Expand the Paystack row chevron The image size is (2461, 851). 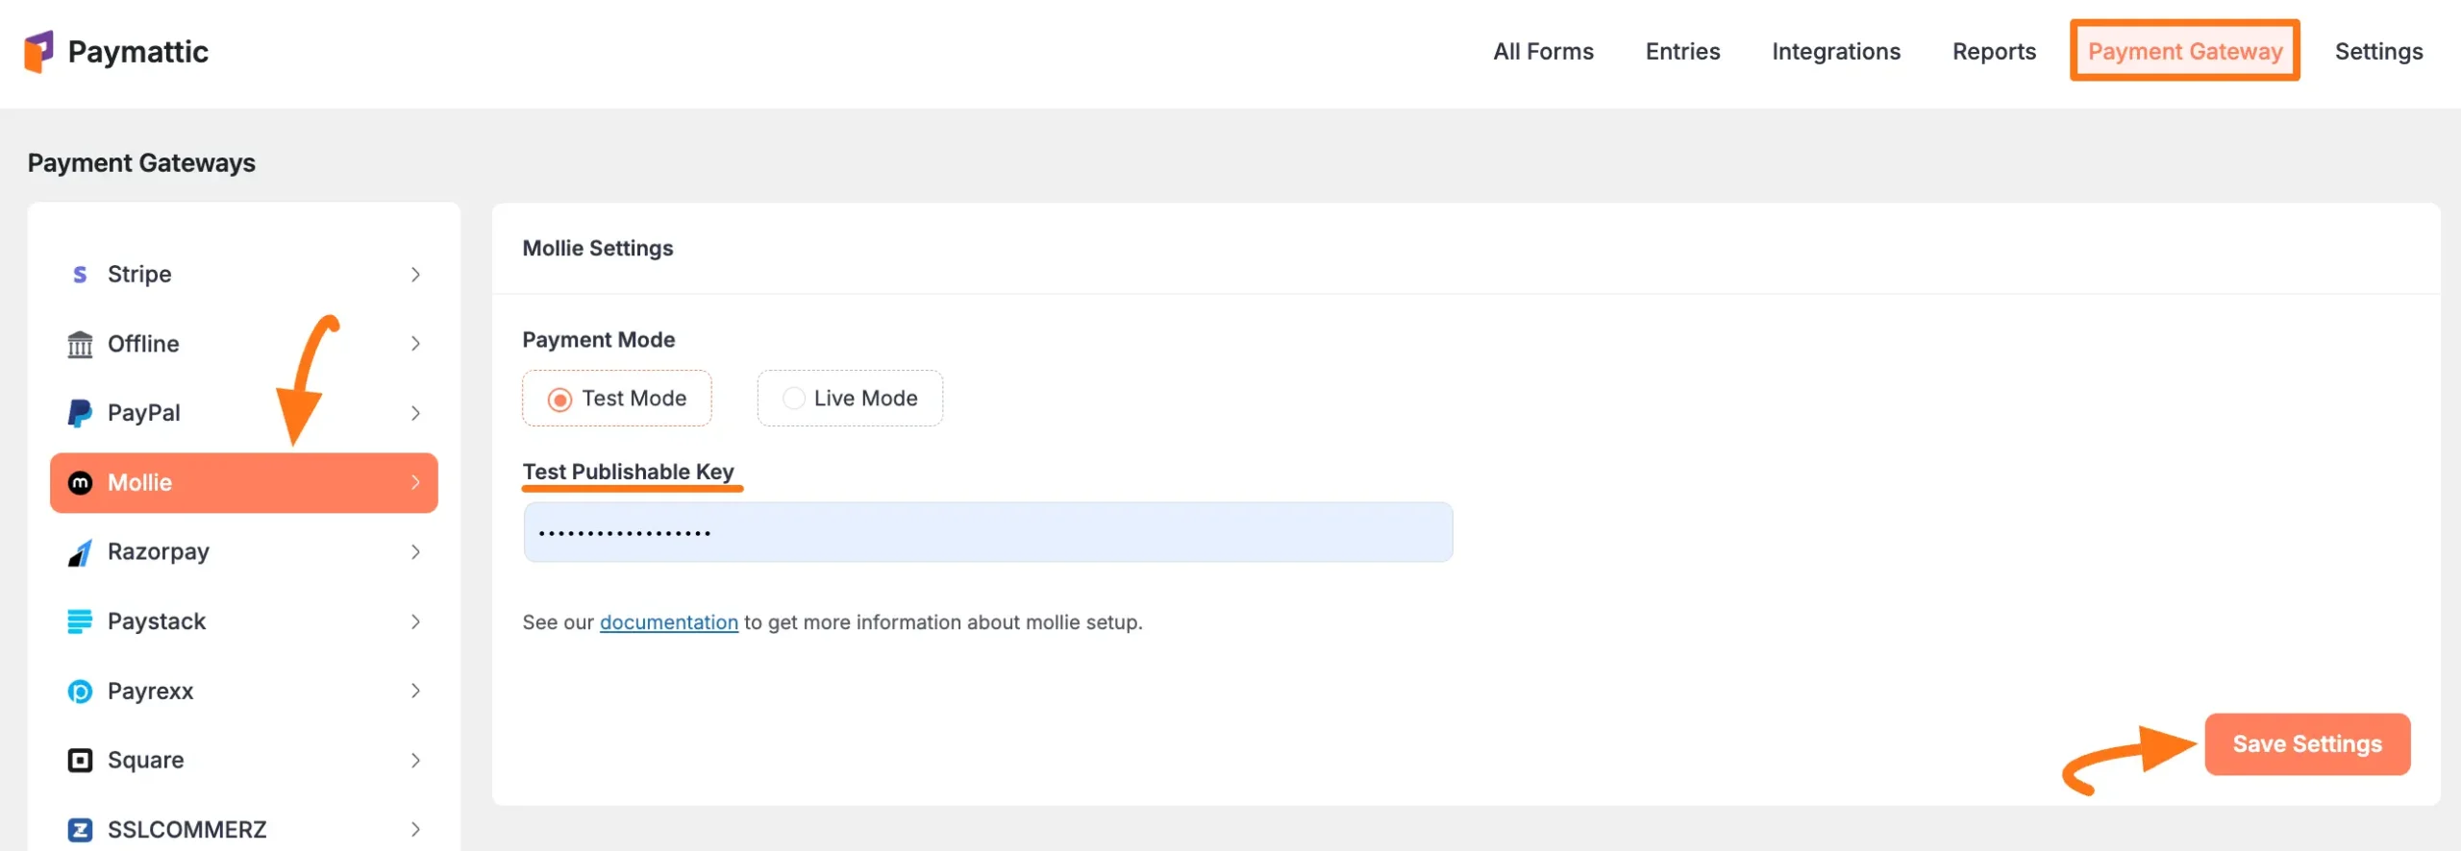click(415, 621)
